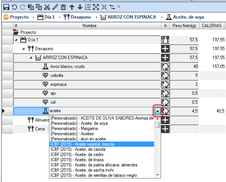
Task: Select the Arroz blanco, crudo row
Action: tap(87, 66)
